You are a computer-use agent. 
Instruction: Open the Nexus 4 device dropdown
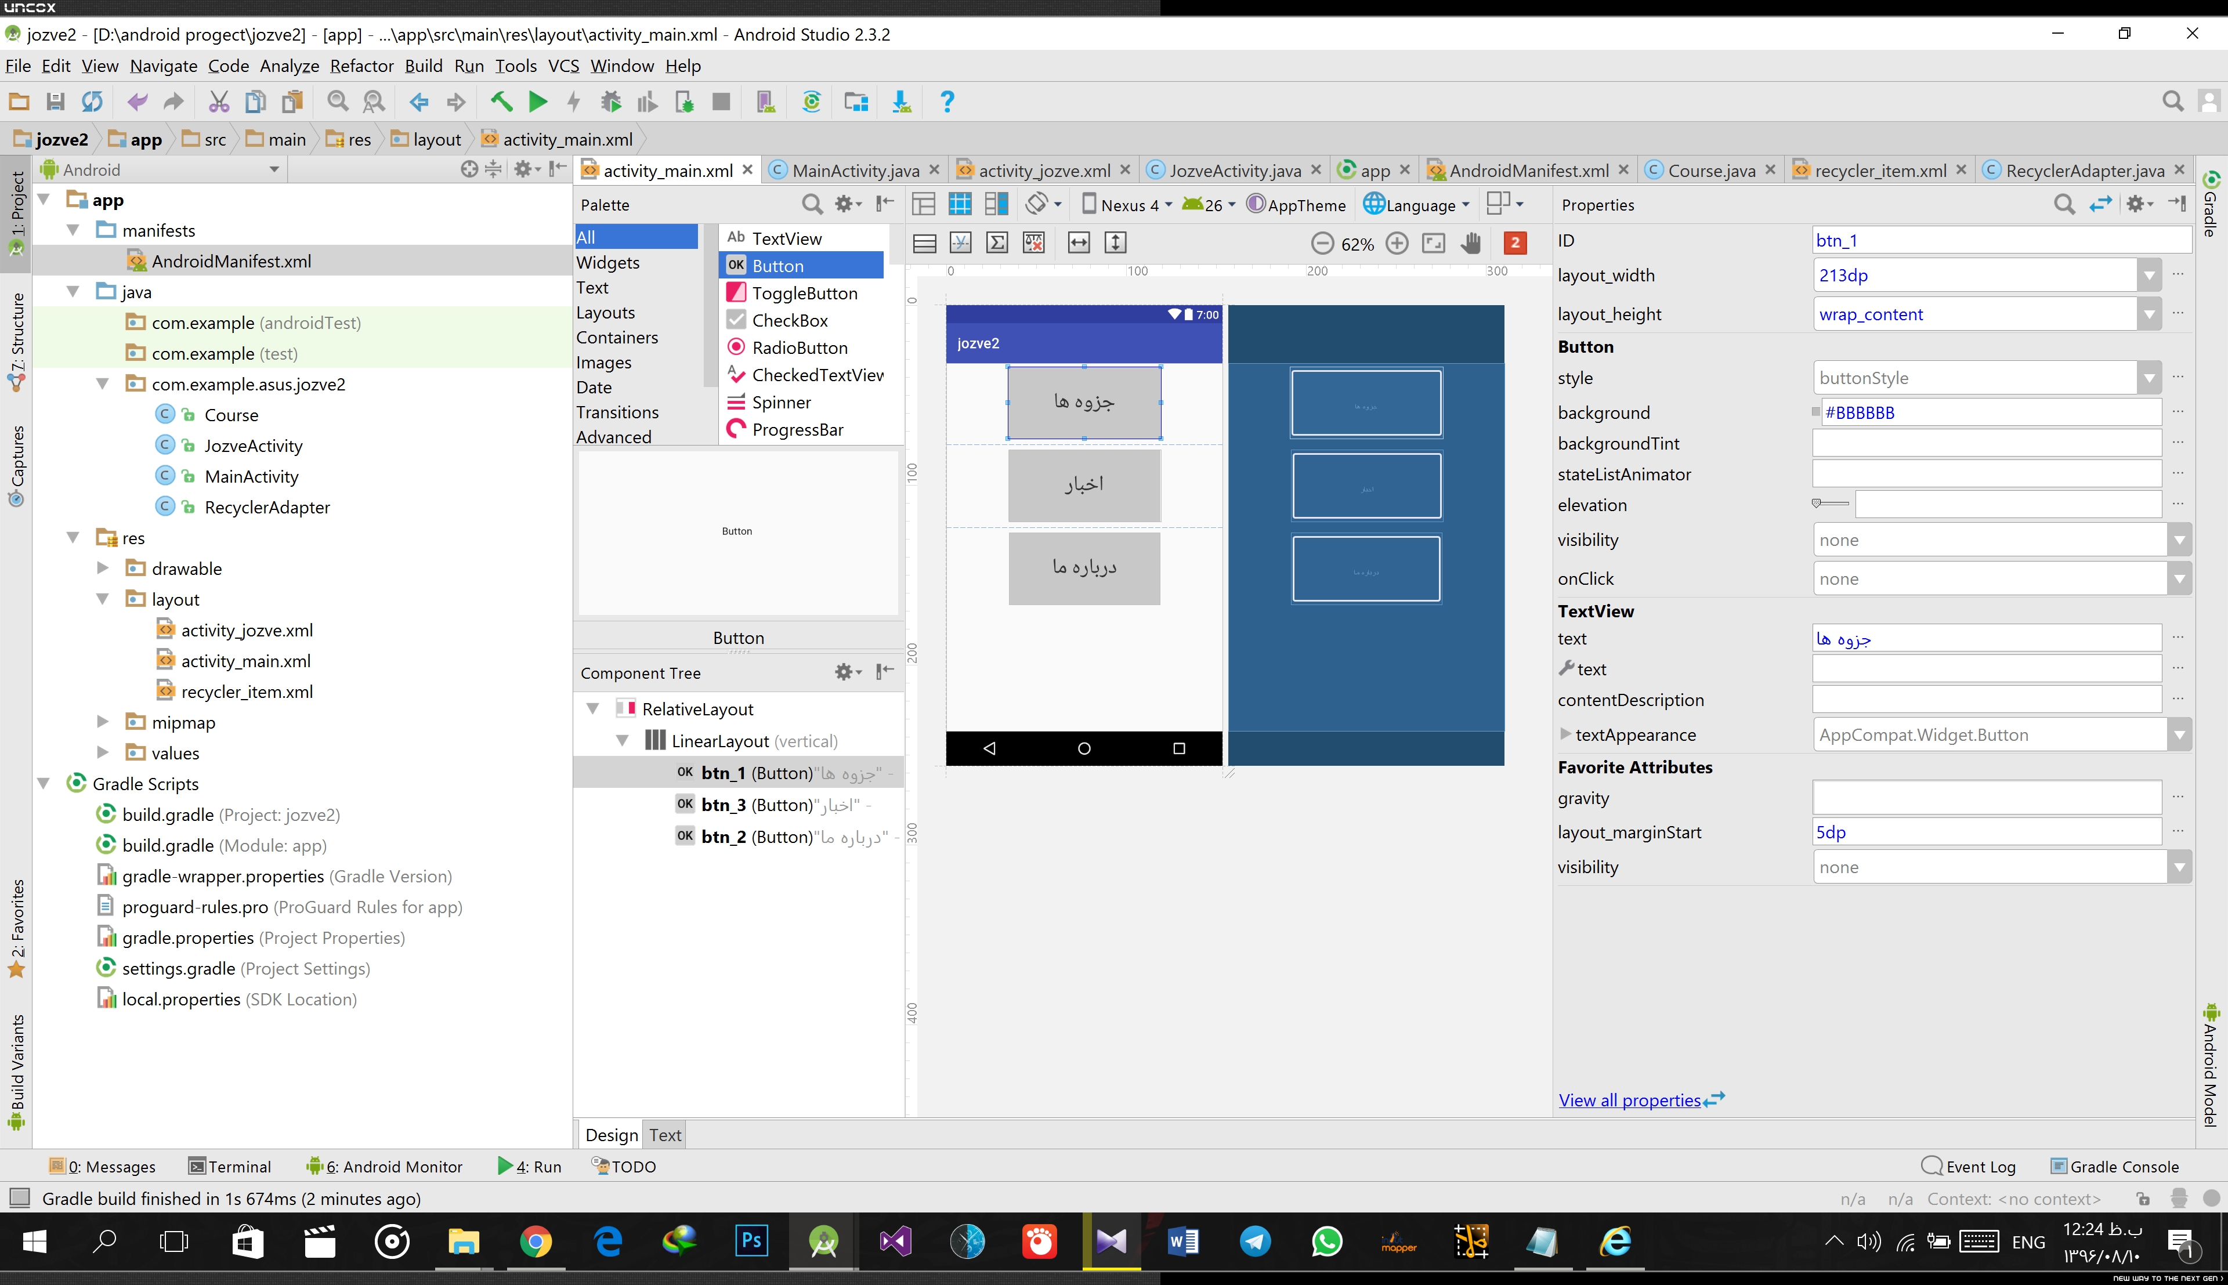coord(1128,205)
